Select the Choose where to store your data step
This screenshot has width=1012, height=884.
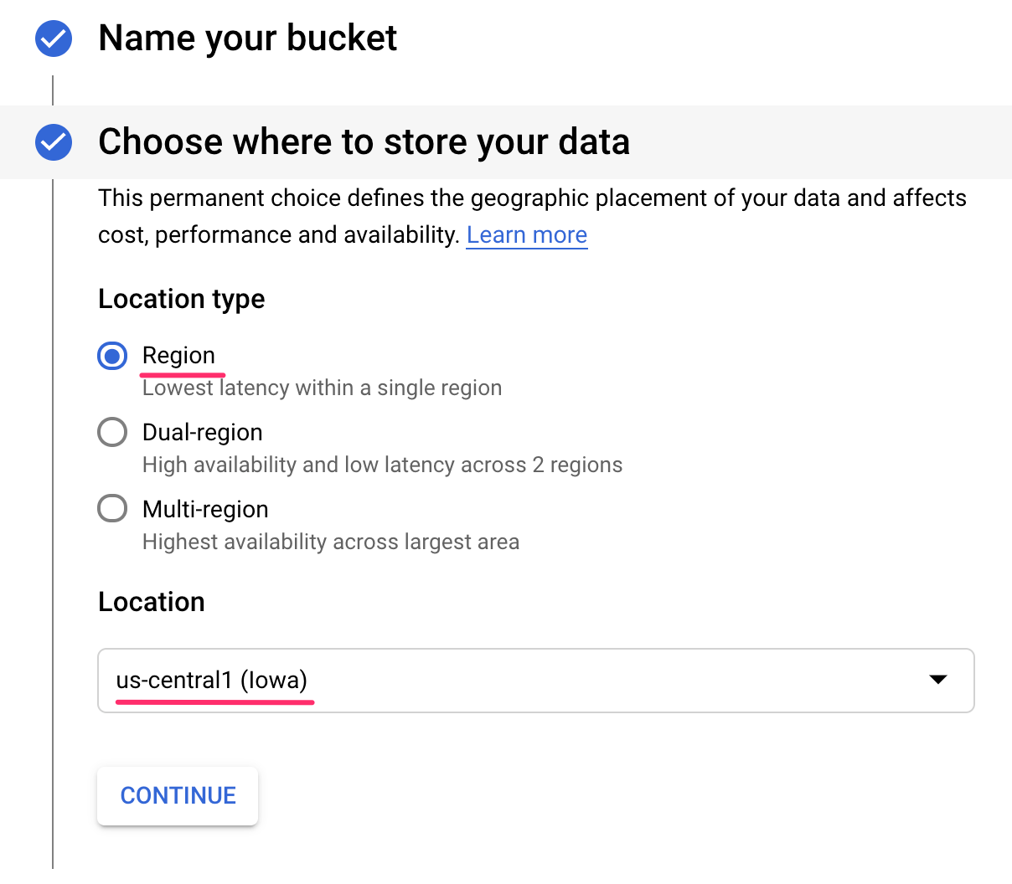click(x=364, y=142)
